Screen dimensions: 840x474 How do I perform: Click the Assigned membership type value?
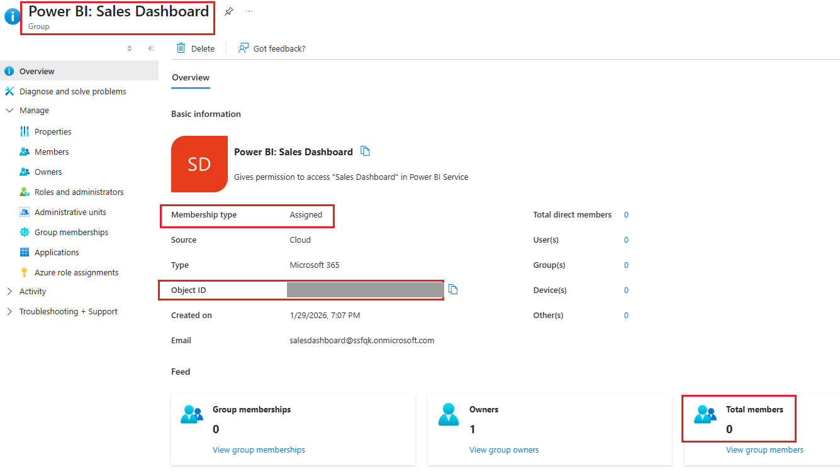(x=306, y=214)
